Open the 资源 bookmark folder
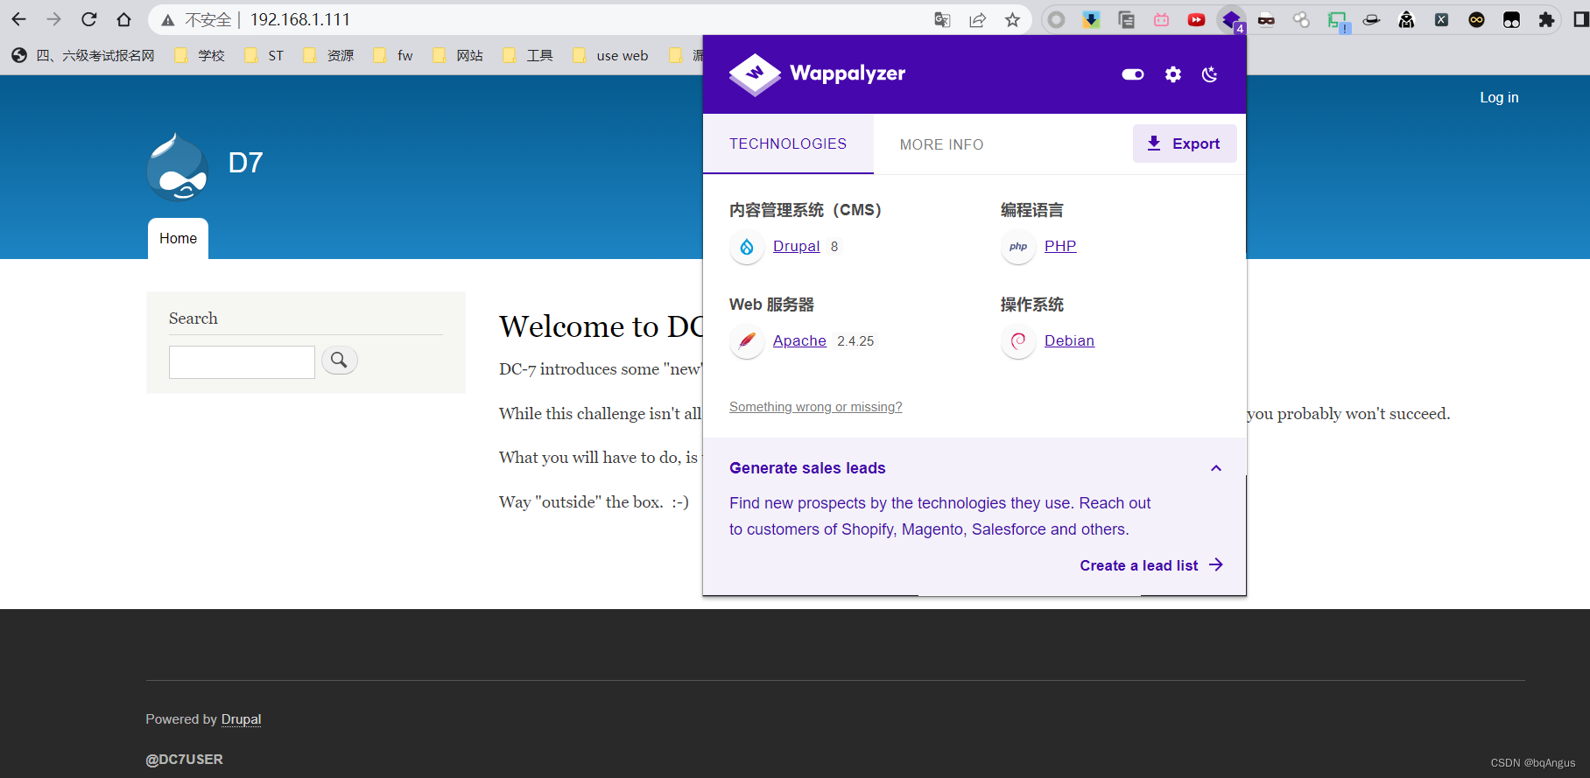The height and width of the screenshot is (778, 1590). point(328,55)
